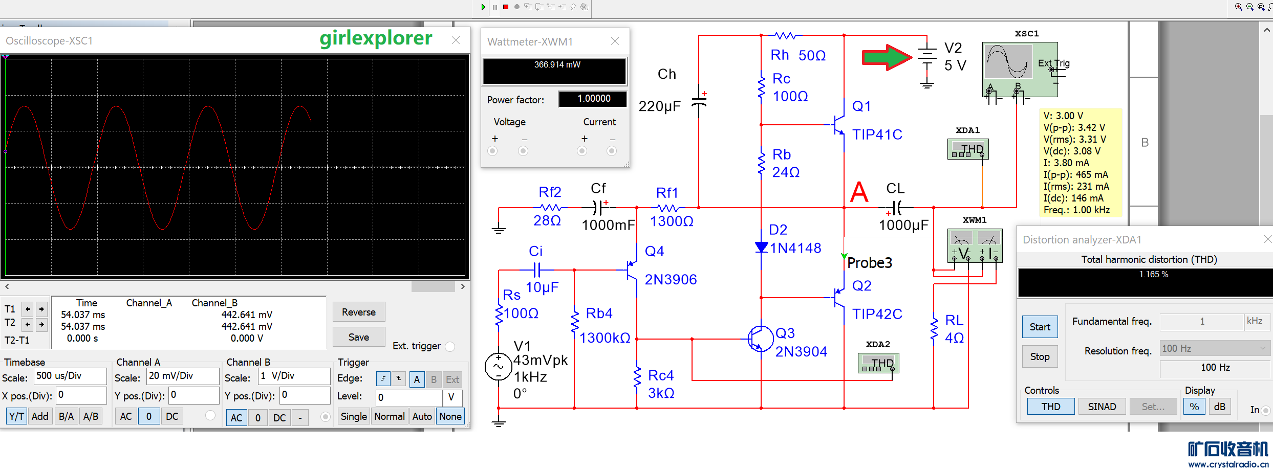Open the Fundamental freq. kHz unit selector
1273x471 pixels.
coord(1256,322)
